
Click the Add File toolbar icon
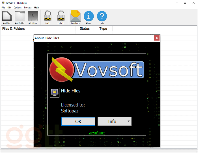(x=7, y=17)
